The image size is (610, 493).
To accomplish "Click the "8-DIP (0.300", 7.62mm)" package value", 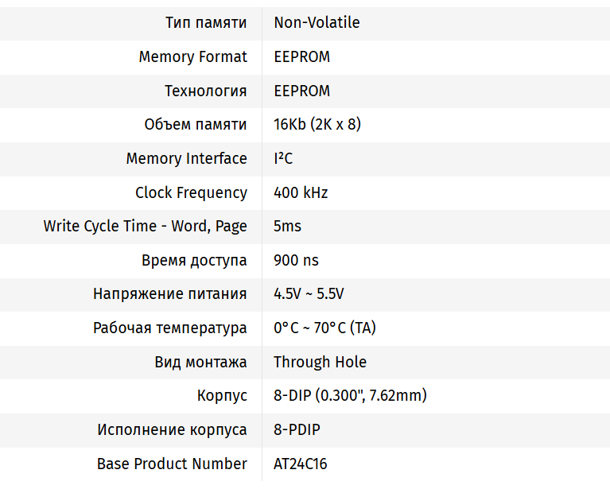I will tap(350, 395).
